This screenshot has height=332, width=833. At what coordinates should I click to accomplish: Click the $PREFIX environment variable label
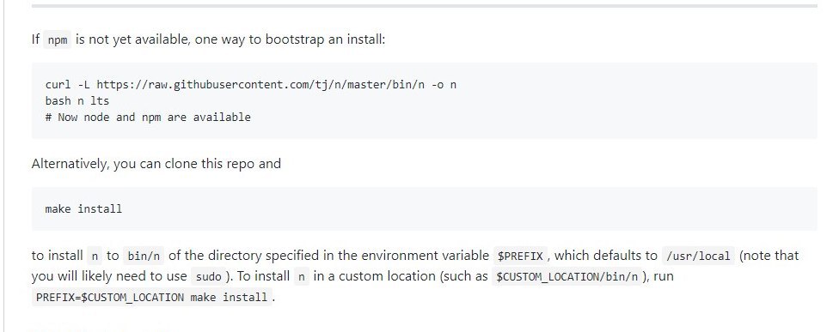coord(520,257)
